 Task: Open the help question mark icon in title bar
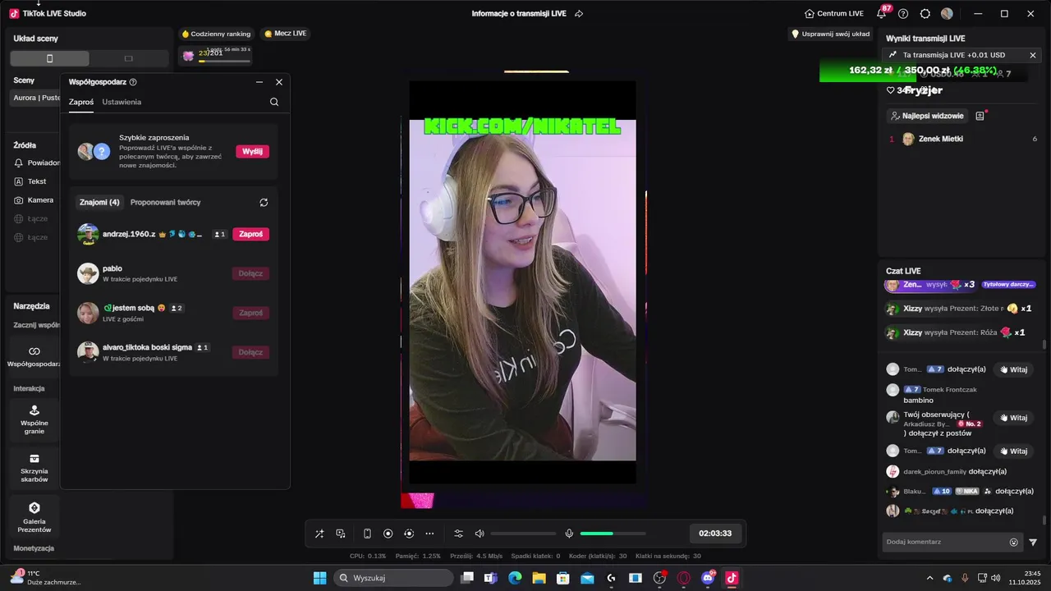[x=903, y=14]
